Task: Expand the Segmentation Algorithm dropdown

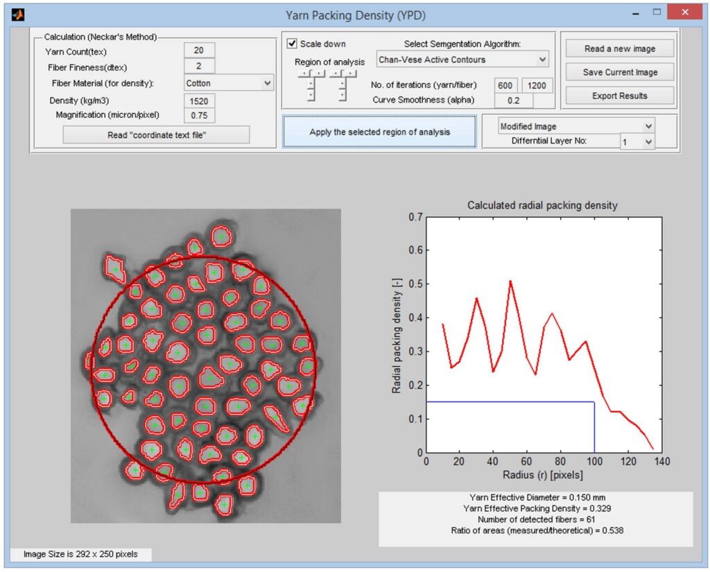Action: [x=462, y=60]
